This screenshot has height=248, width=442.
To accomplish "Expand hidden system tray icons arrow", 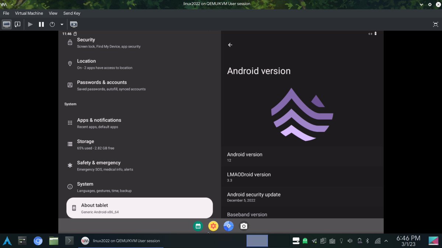I will [x=386, y=241].
